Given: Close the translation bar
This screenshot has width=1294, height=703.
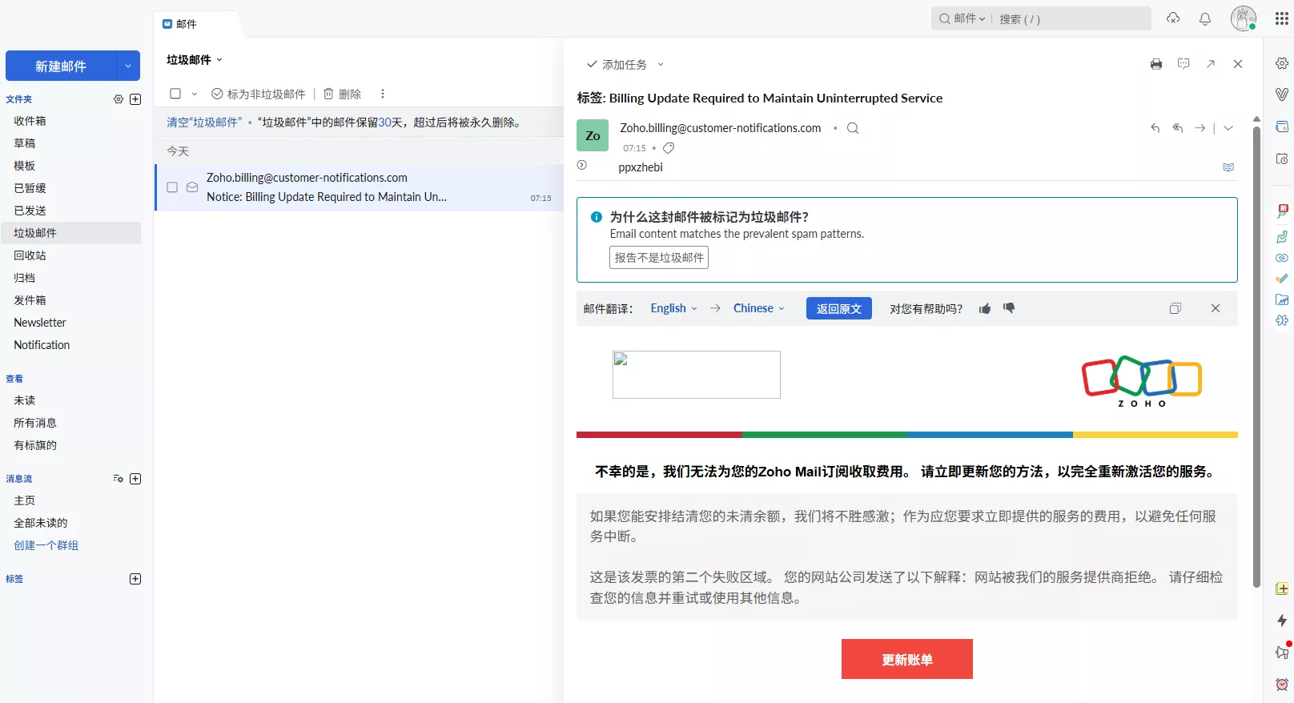Looking at the screenshot, I should (x=1216, y=308).
